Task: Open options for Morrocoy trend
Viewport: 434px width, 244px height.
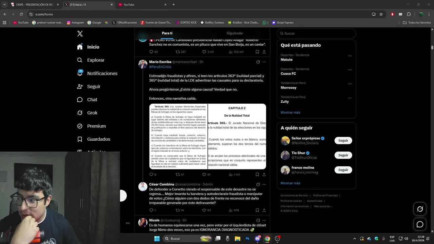Action: tap(350, 84)
